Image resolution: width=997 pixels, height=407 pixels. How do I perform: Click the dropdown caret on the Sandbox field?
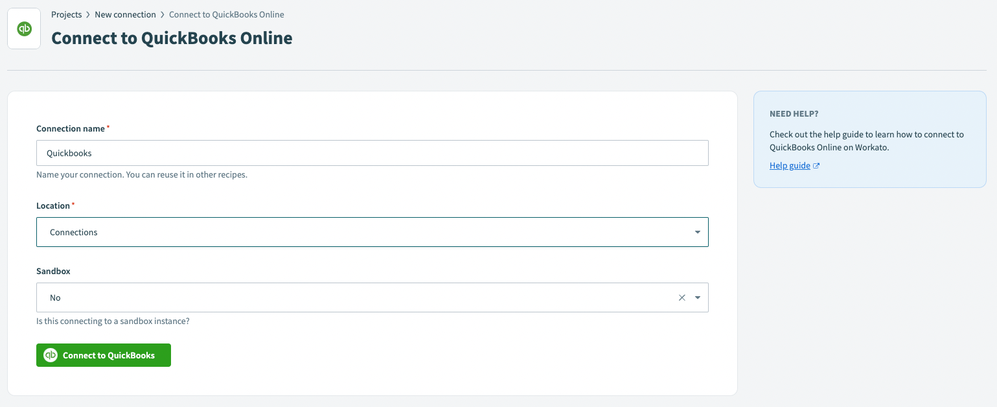point(697,297)
